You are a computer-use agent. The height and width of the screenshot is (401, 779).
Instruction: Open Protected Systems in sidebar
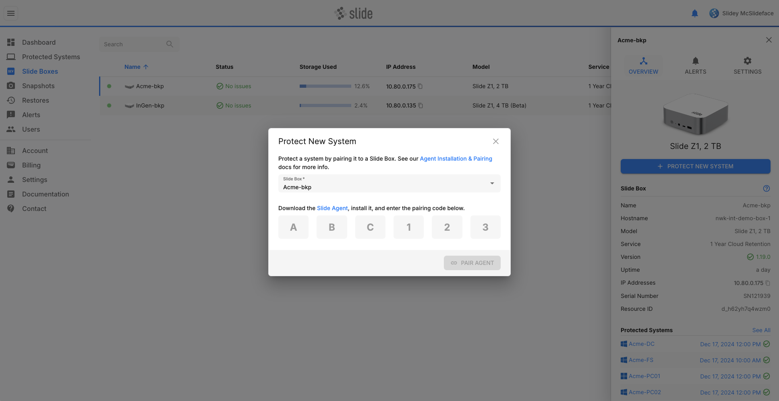coord(51,57)
